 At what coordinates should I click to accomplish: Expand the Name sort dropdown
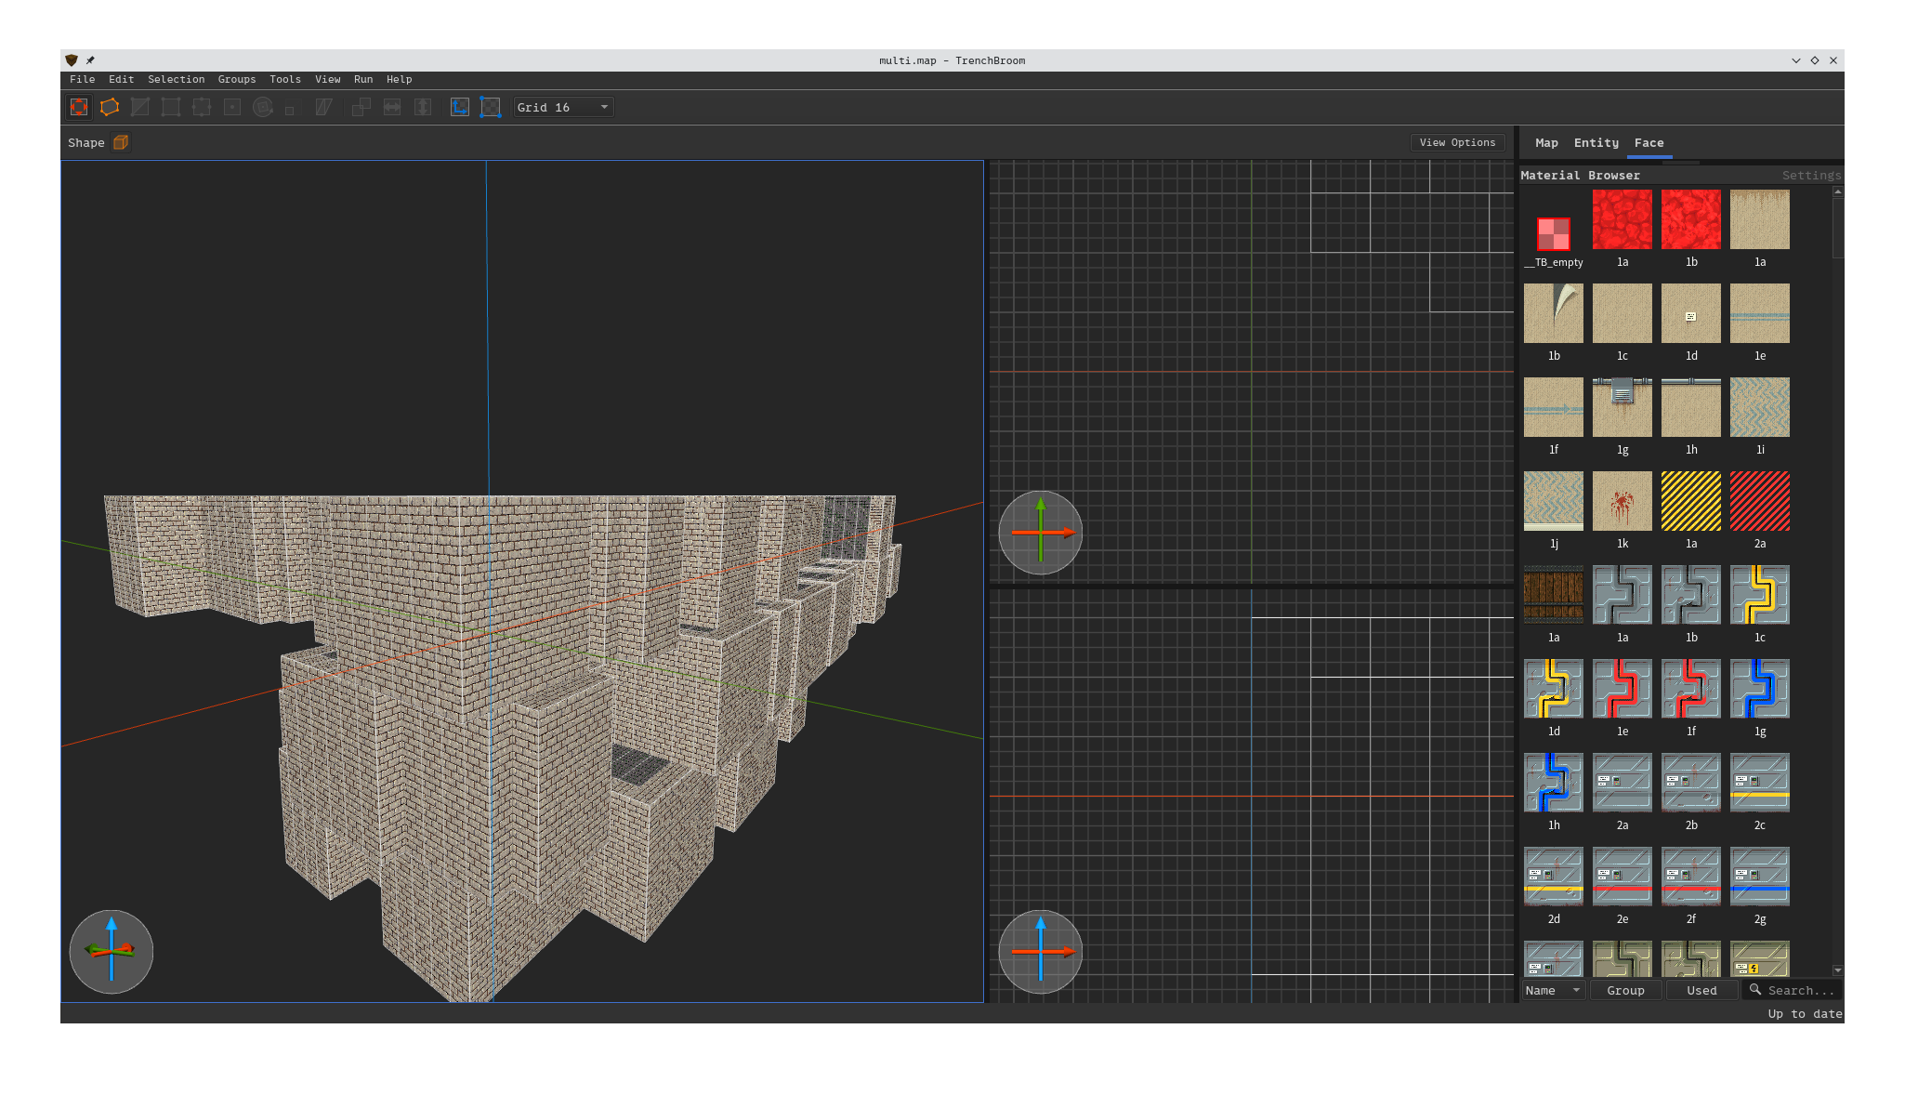pyautogui.click(x=1552, y=990)
